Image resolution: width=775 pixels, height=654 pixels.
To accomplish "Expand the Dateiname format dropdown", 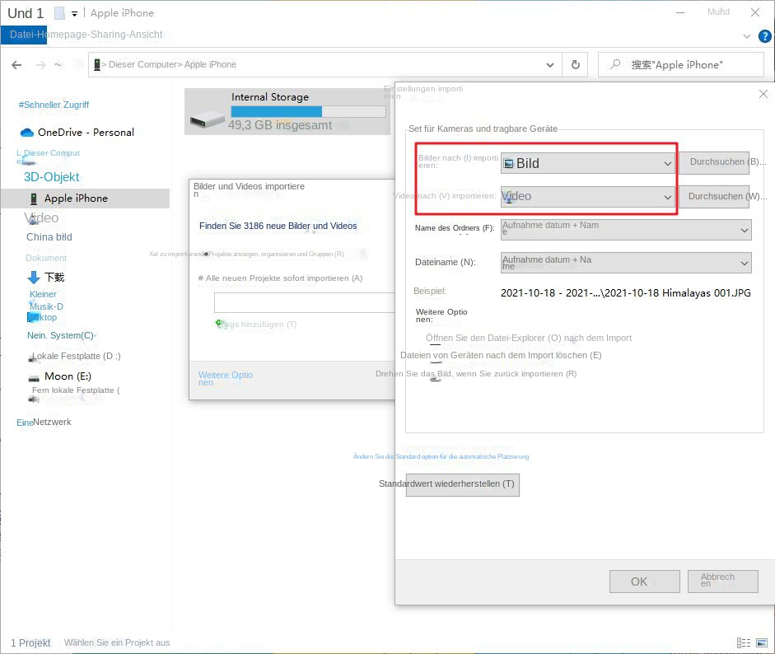I will [x=626, y=263].
